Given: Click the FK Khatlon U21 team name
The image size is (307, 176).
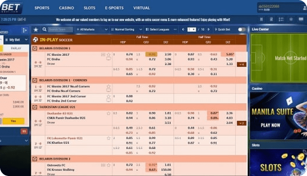Looking at the screenshot, I should coord(58,143).
